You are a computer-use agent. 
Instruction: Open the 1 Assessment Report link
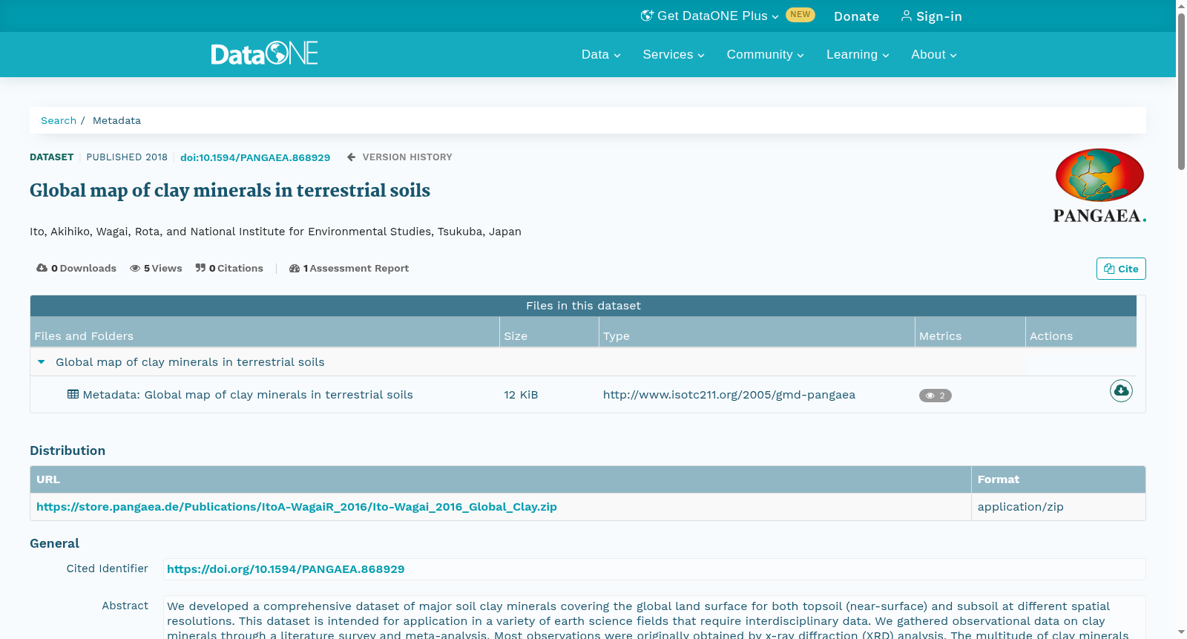pos(349,269)
